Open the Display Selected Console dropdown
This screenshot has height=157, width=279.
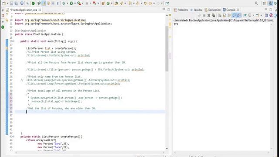pos(253,16)
